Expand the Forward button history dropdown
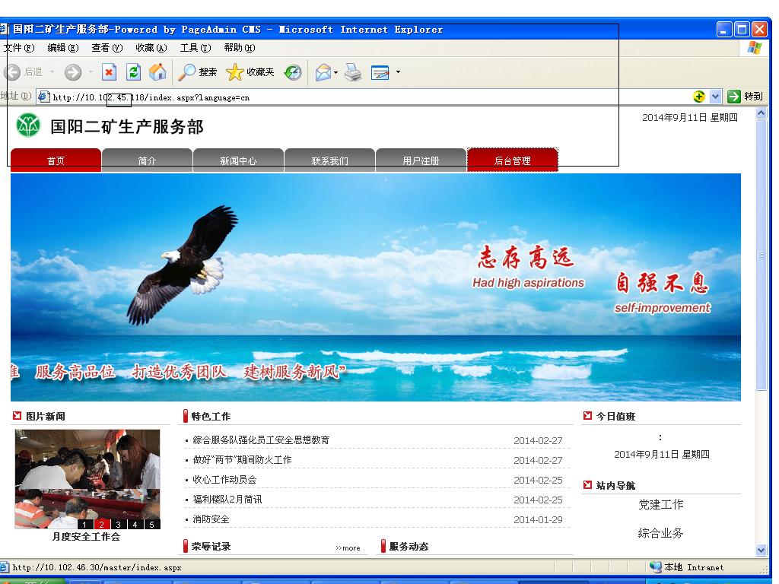The image size is (779, 584). coord(91,72)
